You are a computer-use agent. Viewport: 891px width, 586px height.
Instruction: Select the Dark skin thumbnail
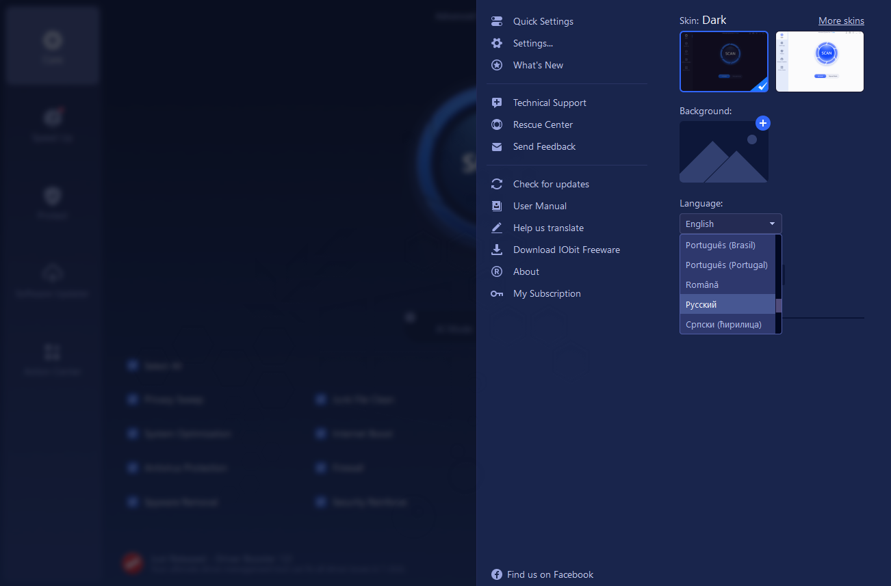tap(724, 62)
